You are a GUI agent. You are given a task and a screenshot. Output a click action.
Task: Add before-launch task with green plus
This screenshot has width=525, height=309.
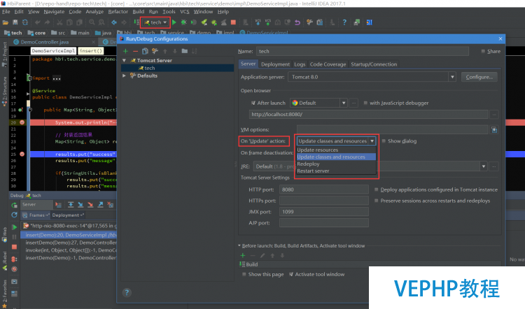(x=243, y=255)
